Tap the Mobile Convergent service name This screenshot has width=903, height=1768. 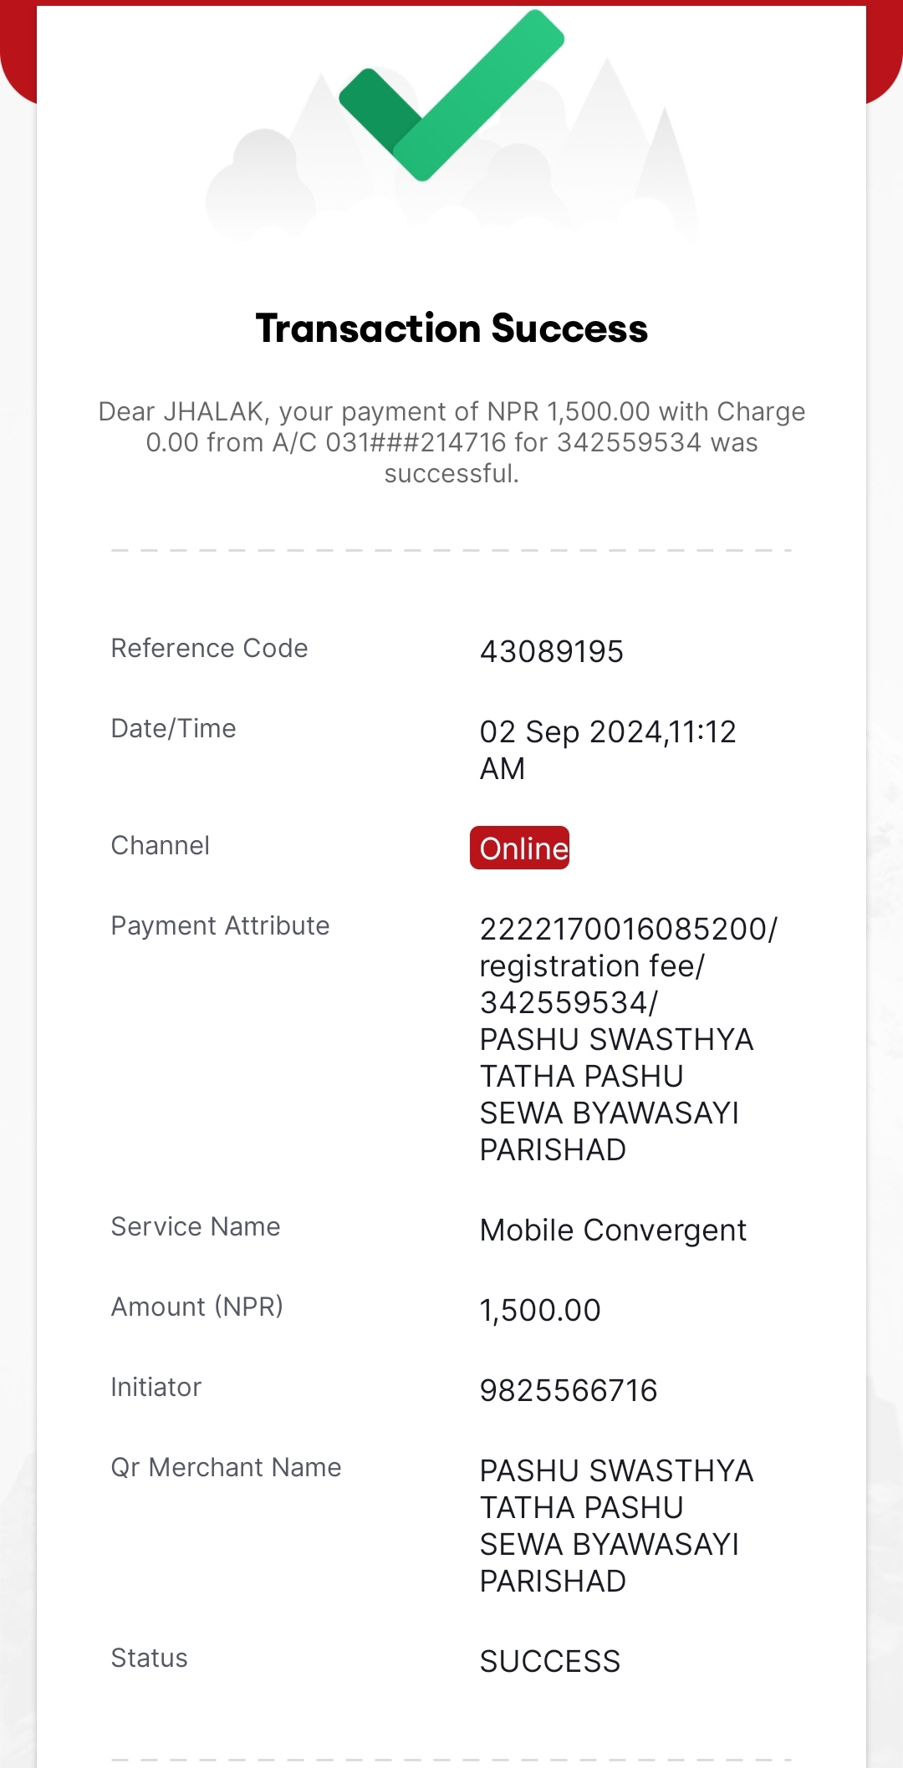613,1230
